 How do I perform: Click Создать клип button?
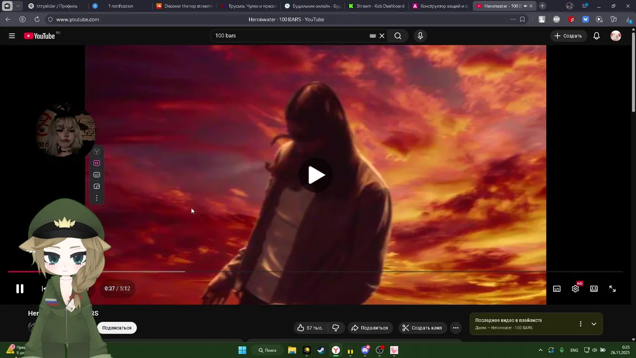pyautogui.click(x=422, y=328)
